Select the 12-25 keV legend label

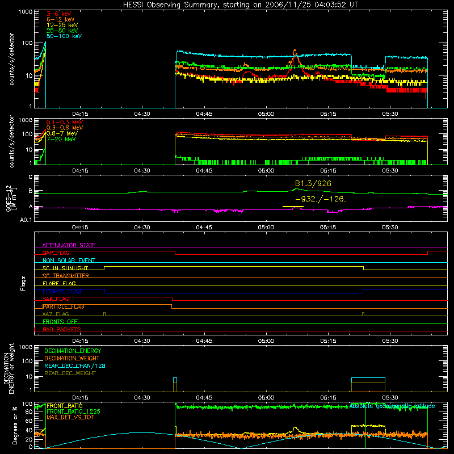tap(62, 25)
